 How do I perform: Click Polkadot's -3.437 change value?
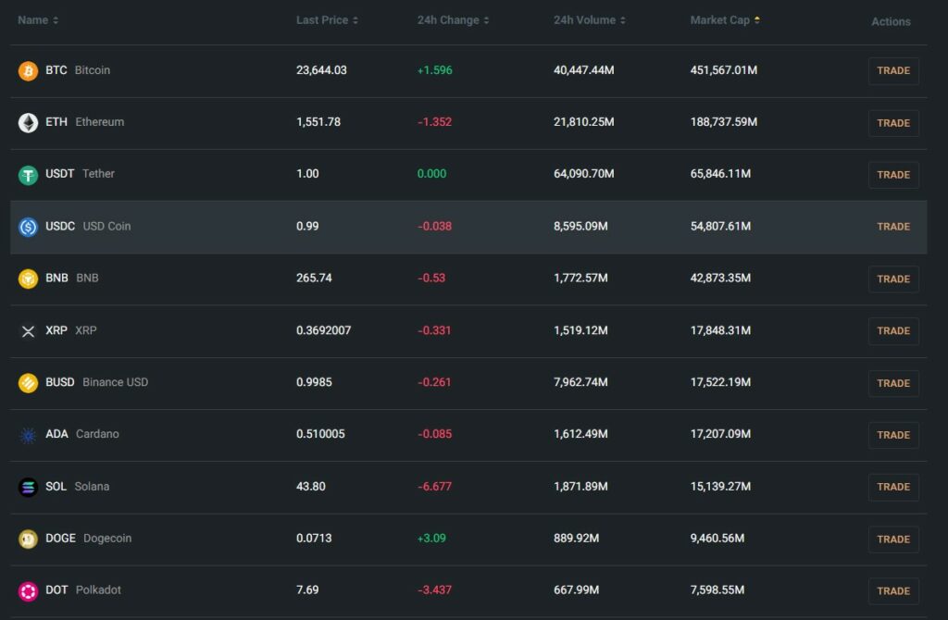click(x=435, y=589)
